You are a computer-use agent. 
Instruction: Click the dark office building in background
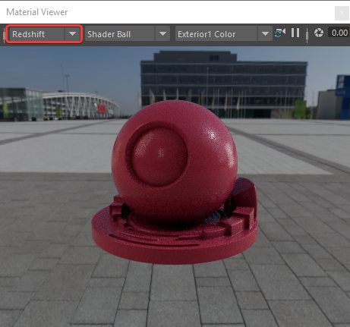pyautogui.click(x=224, y=84)
